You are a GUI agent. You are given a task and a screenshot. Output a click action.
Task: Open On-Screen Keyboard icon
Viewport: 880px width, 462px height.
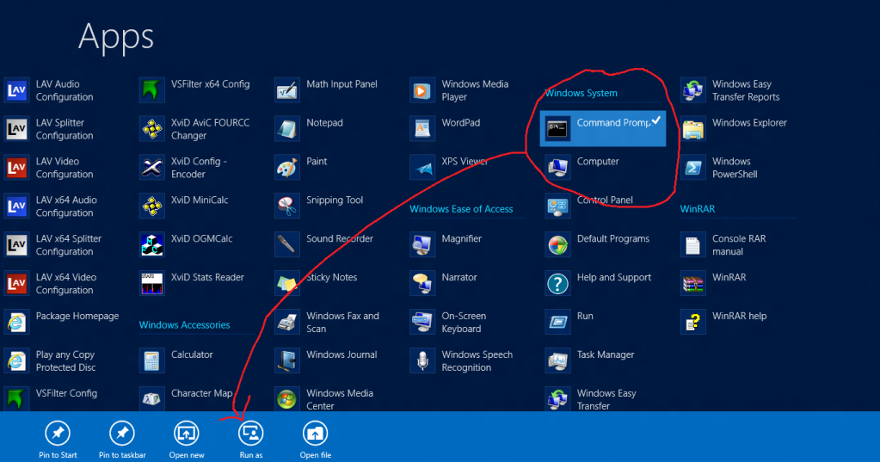(x=422, y=323)
